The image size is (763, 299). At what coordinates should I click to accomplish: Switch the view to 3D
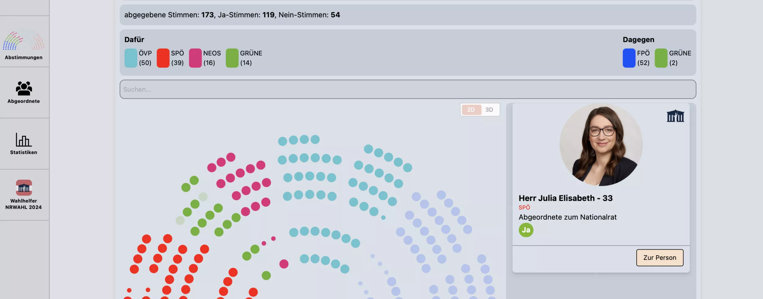[489, 110]
